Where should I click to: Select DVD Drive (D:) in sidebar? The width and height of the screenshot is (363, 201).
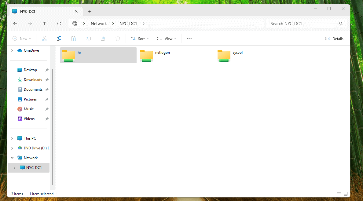33,148
